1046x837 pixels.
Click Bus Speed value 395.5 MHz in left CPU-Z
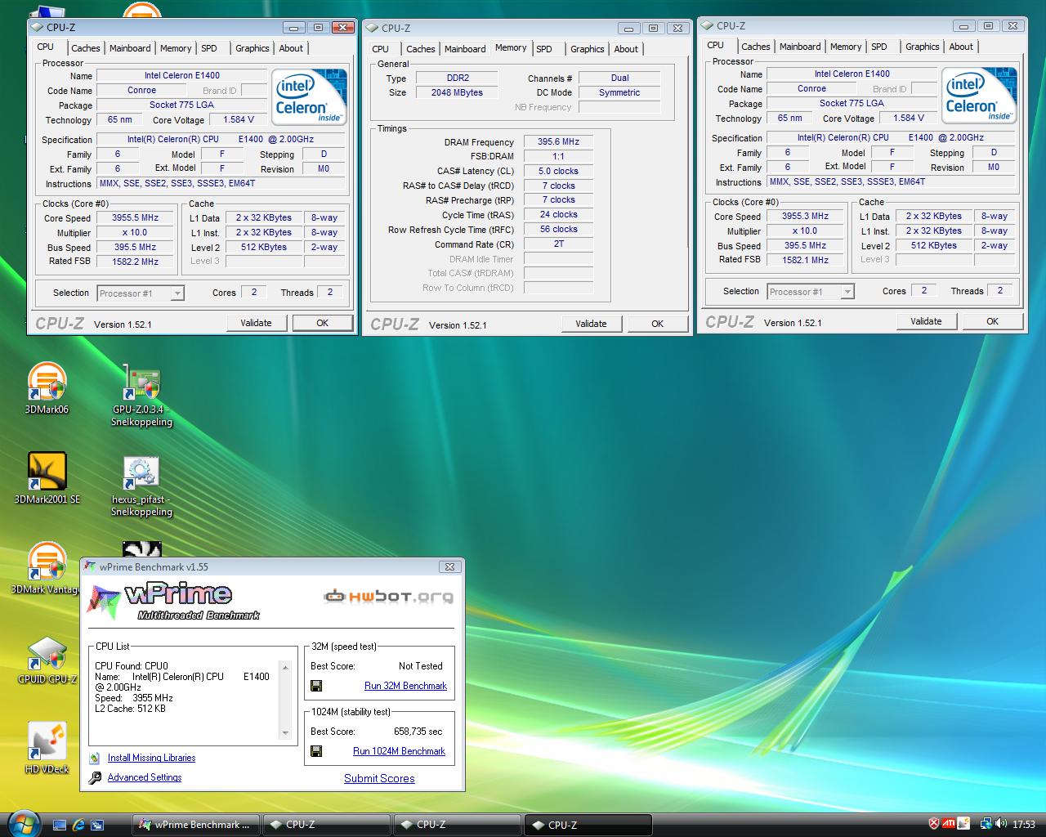tap(135, 247)
